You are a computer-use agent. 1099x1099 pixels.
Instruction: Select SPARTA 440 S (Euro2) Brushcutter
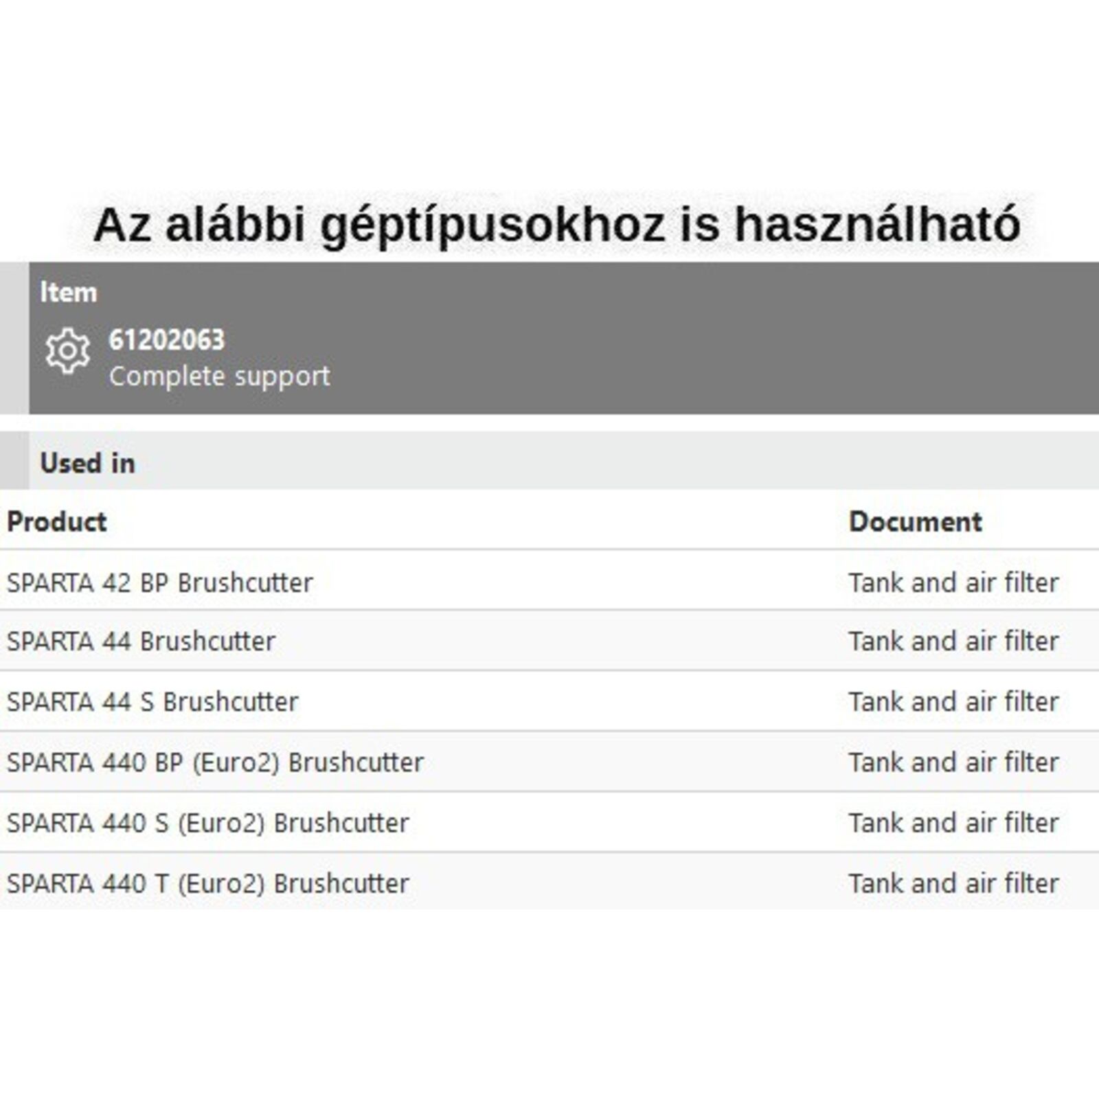(207, 823)
